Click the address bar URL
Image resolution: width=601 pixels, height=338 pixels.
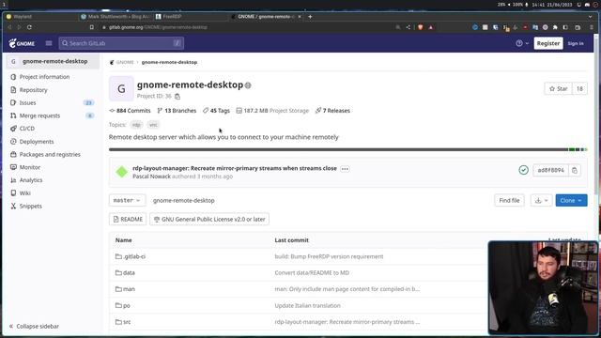tap(158, 27)
